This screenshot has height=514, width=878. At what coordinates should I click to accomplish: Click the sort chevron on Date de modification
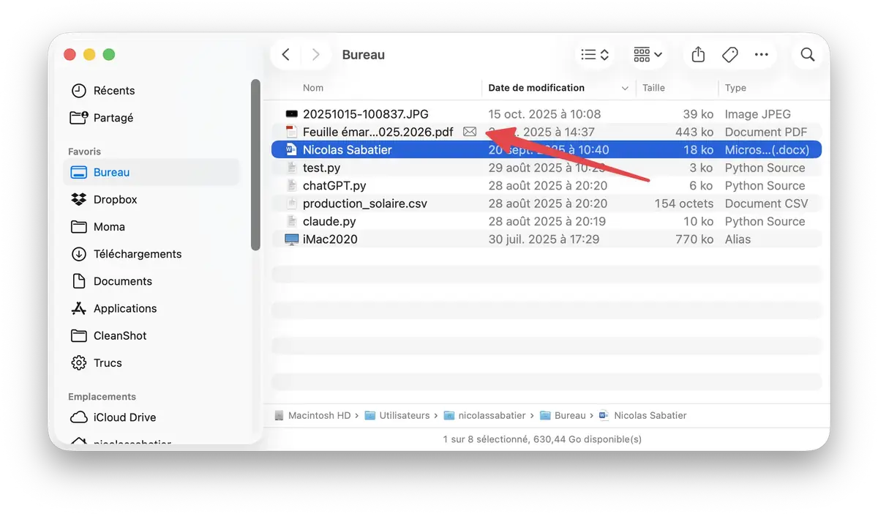[626, 88]
